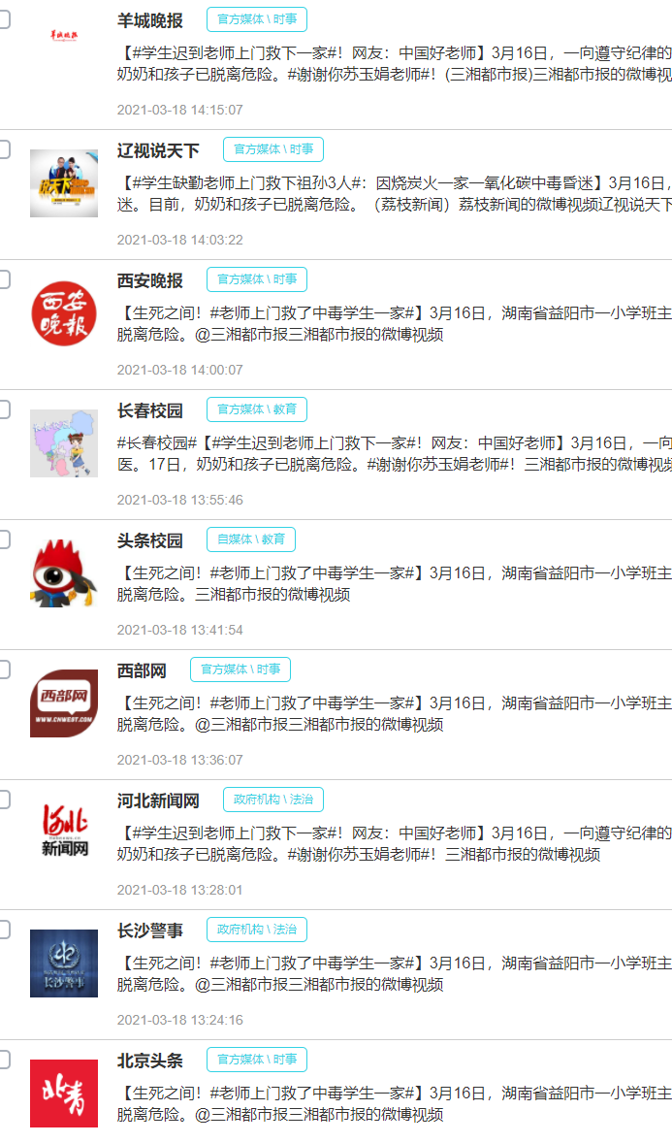Click the 官方媒体\时事 tag of 羊城晚报
Screen dimensions: 672x1143
coord(257,19)
